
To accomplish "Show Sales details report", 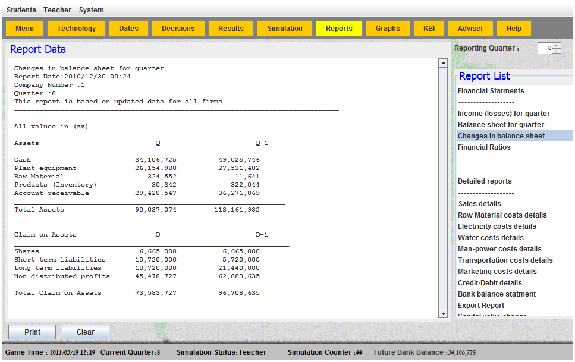I will tap(480, 204).
